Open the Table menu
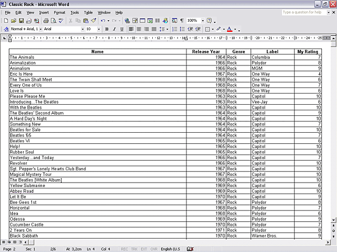Screen dimensions: 337x252 pos(88,12)
